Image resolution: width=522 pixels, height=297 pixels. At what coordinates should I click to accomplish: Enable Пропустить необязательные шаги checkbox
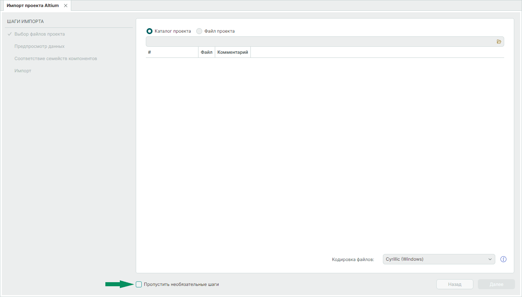[139, 284]
